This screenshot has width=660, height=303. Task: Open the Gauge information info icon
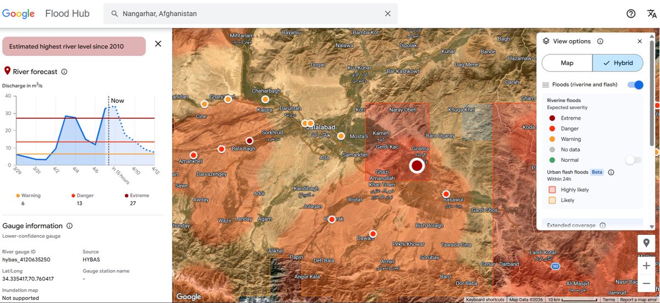tap(69, 226)
